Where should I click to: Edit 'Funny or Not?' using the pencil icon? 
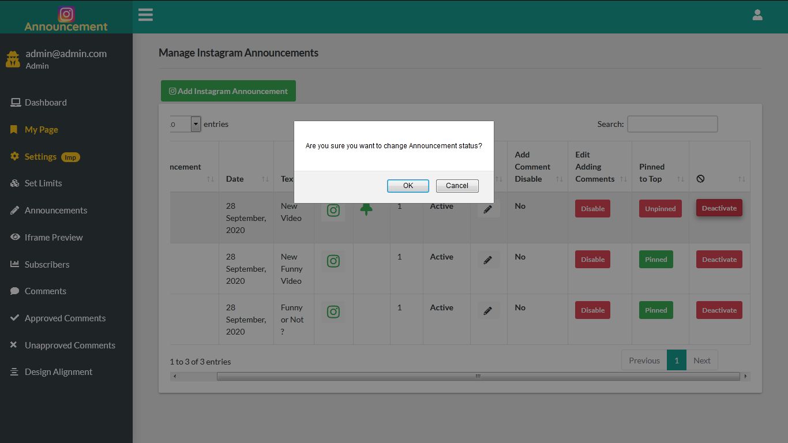click(x=488, y=310)
